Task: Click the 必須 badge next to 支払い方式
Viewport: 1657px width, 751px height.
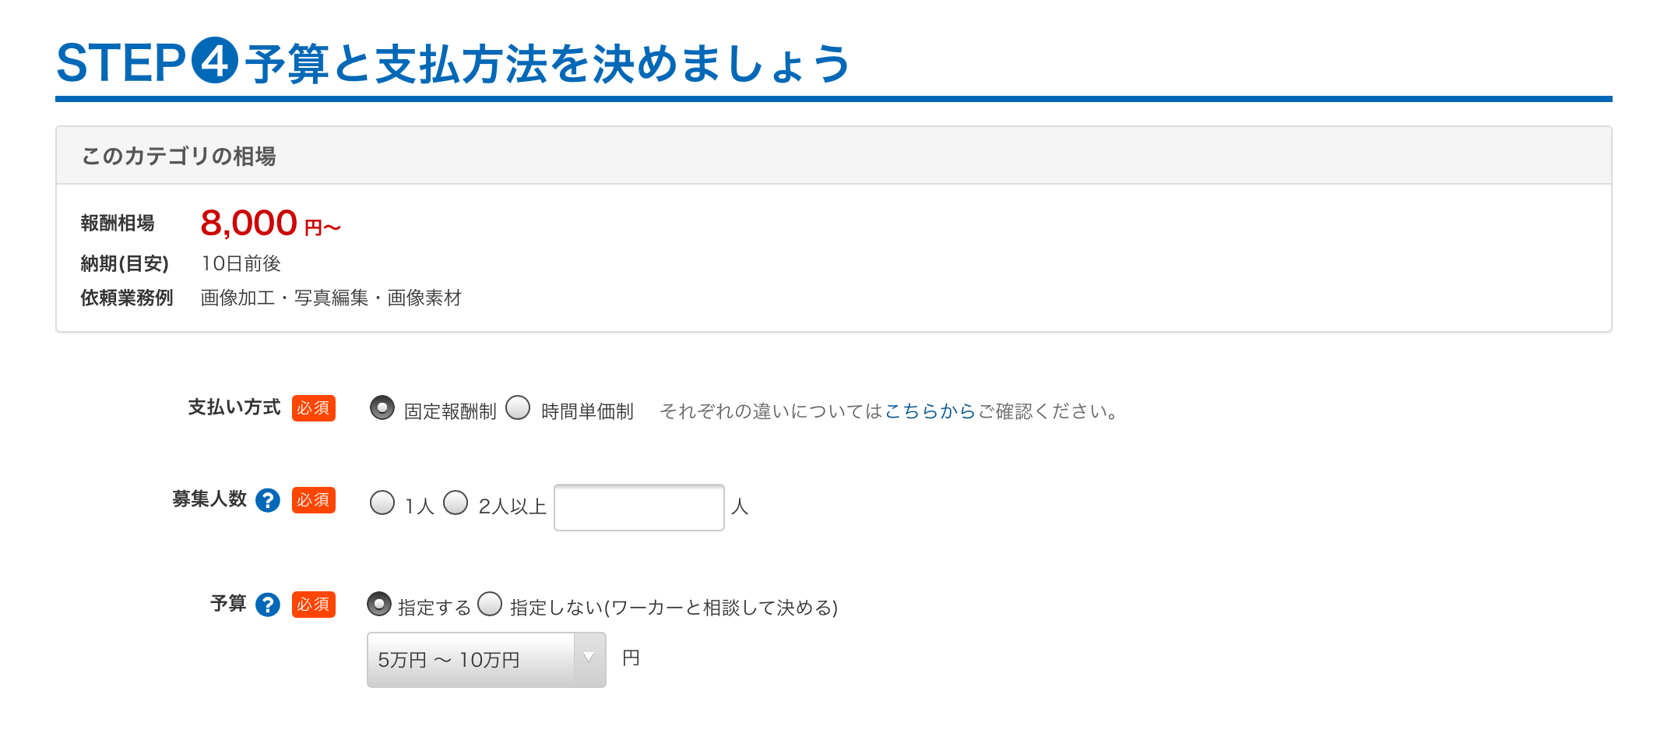Action: [314, 408]
